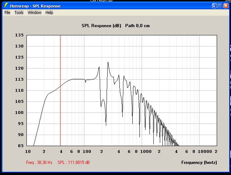231x175 pixels.
Task: Click the 'SPL Response (dB)' chart title
Action: click(x=101, y=26)
